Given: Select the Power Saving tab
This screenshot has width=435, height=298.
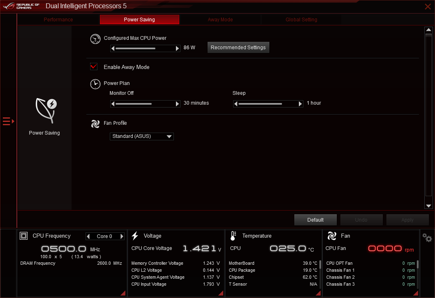Looking at the screenshot, I should coord(139,20).
